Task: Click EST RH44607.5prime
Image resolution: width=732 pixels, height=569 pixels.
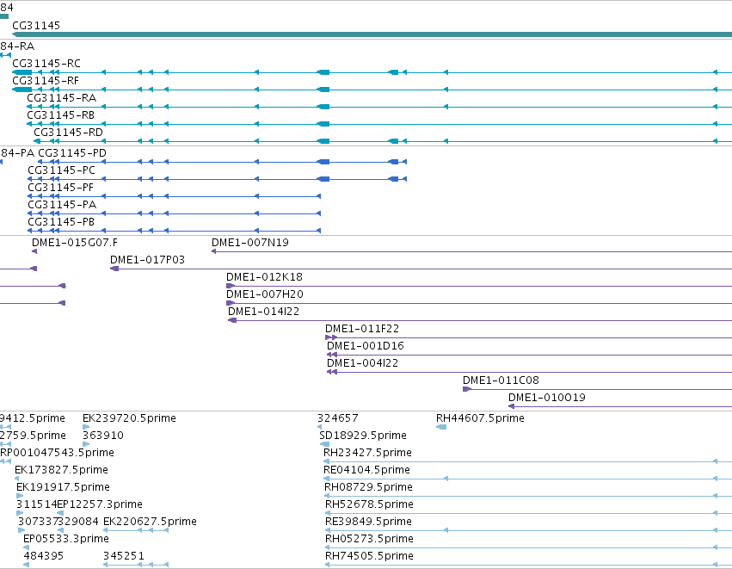Action: (480, 418)
